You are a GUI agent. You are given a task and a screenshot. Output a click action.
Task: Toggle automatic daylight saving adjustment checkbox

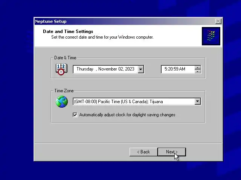click(75, 115)
